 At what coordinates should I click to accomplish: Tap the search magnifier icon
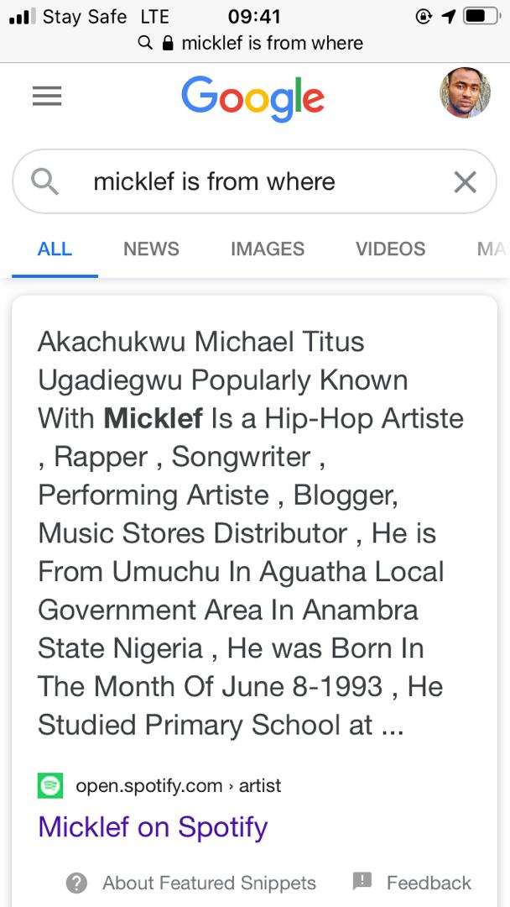point(44,181)
